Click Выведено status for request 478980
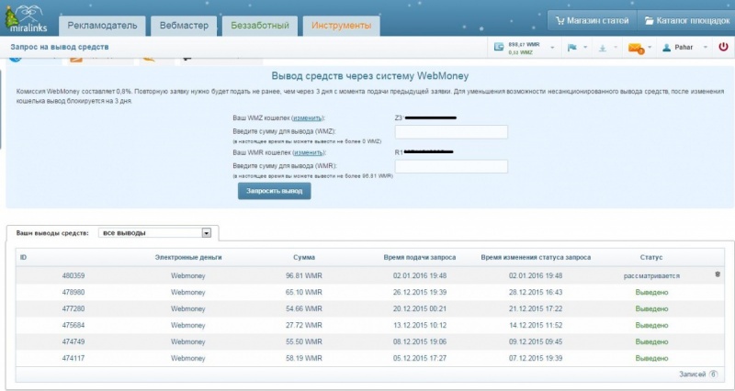Image resolution: width=735 pixels, height=391 pixels. 651,292
